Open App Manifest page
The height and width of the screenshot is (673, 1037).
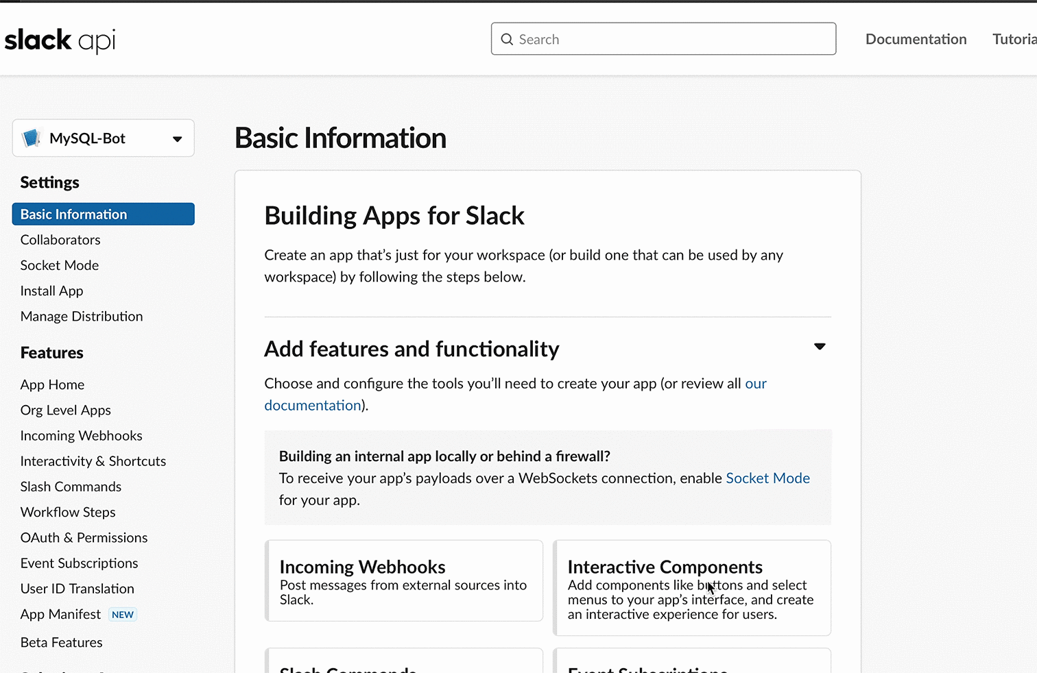click(61, 614)
